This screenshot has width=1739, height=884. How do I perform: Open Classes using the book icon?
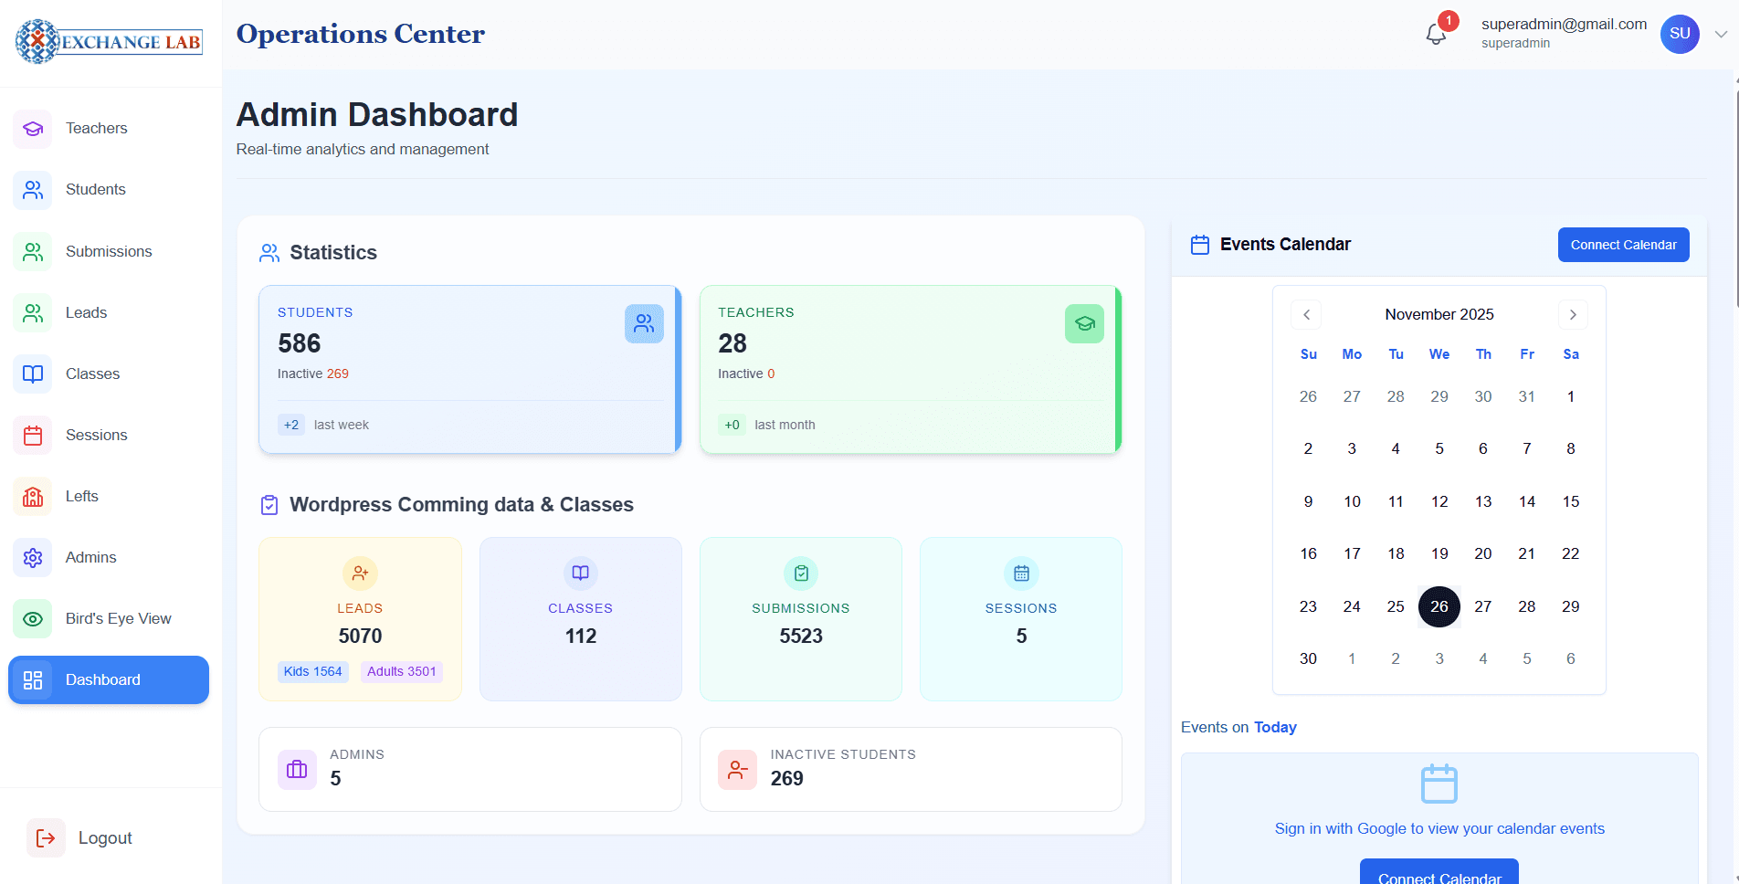pos(33,374)
